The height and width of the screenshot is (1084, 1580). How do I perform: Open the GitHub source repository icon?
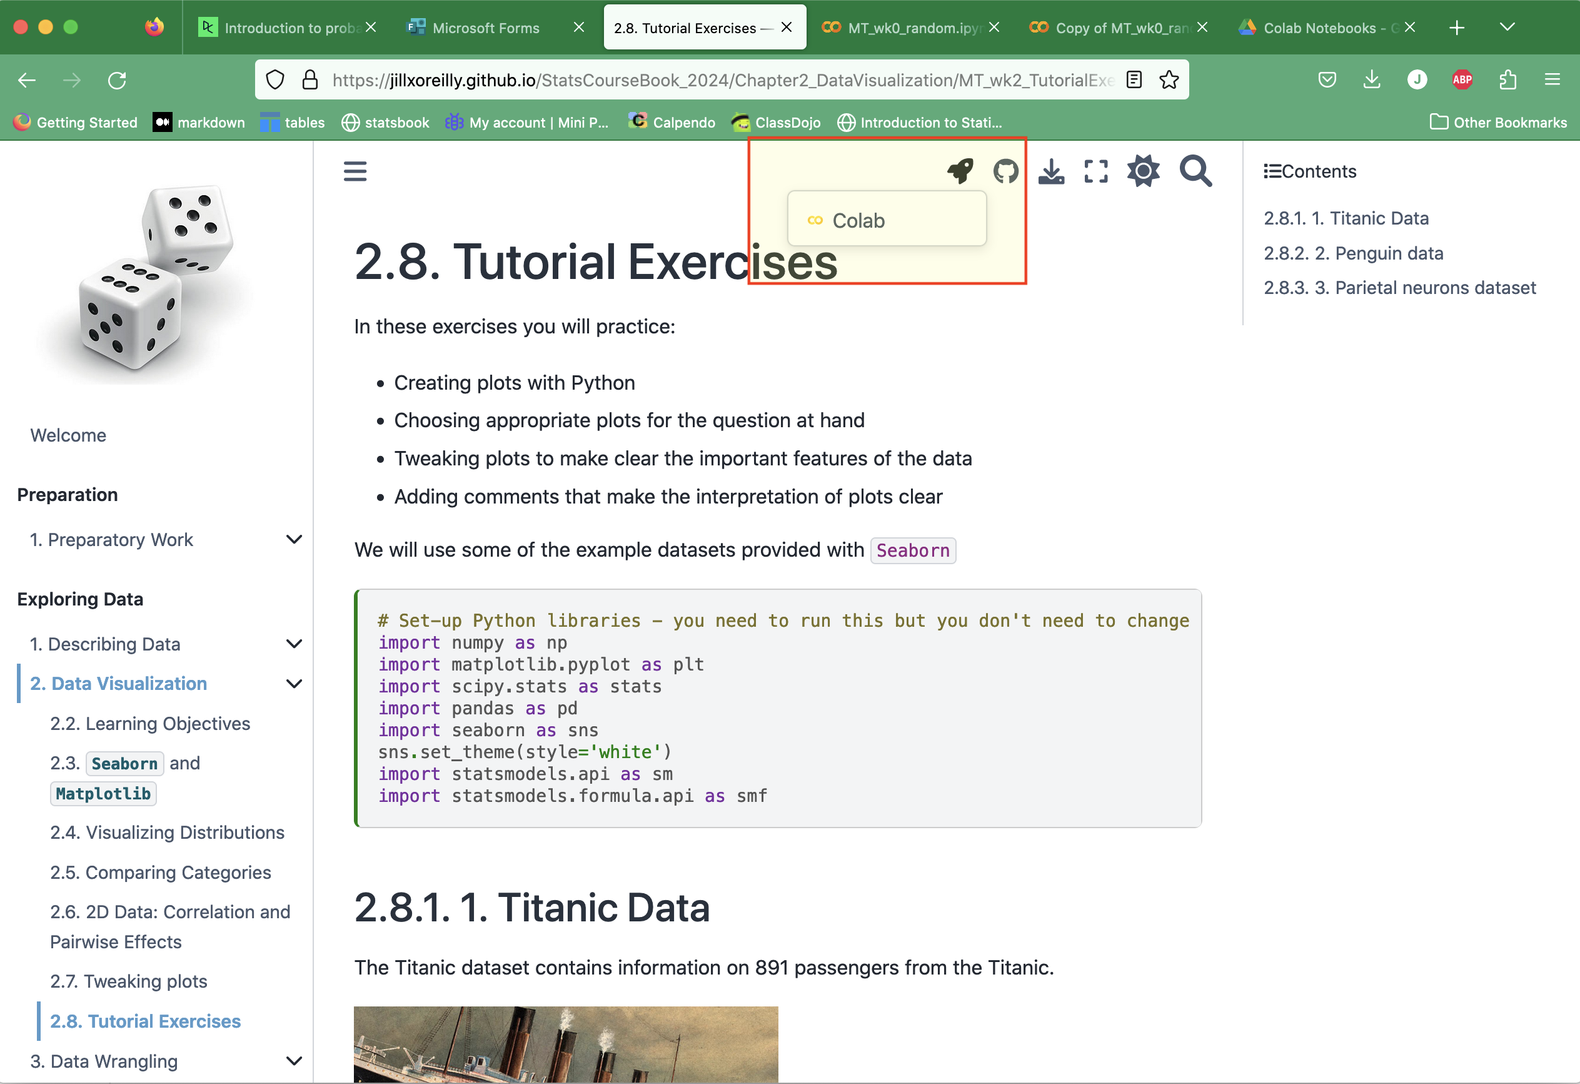coord(1005,171)
